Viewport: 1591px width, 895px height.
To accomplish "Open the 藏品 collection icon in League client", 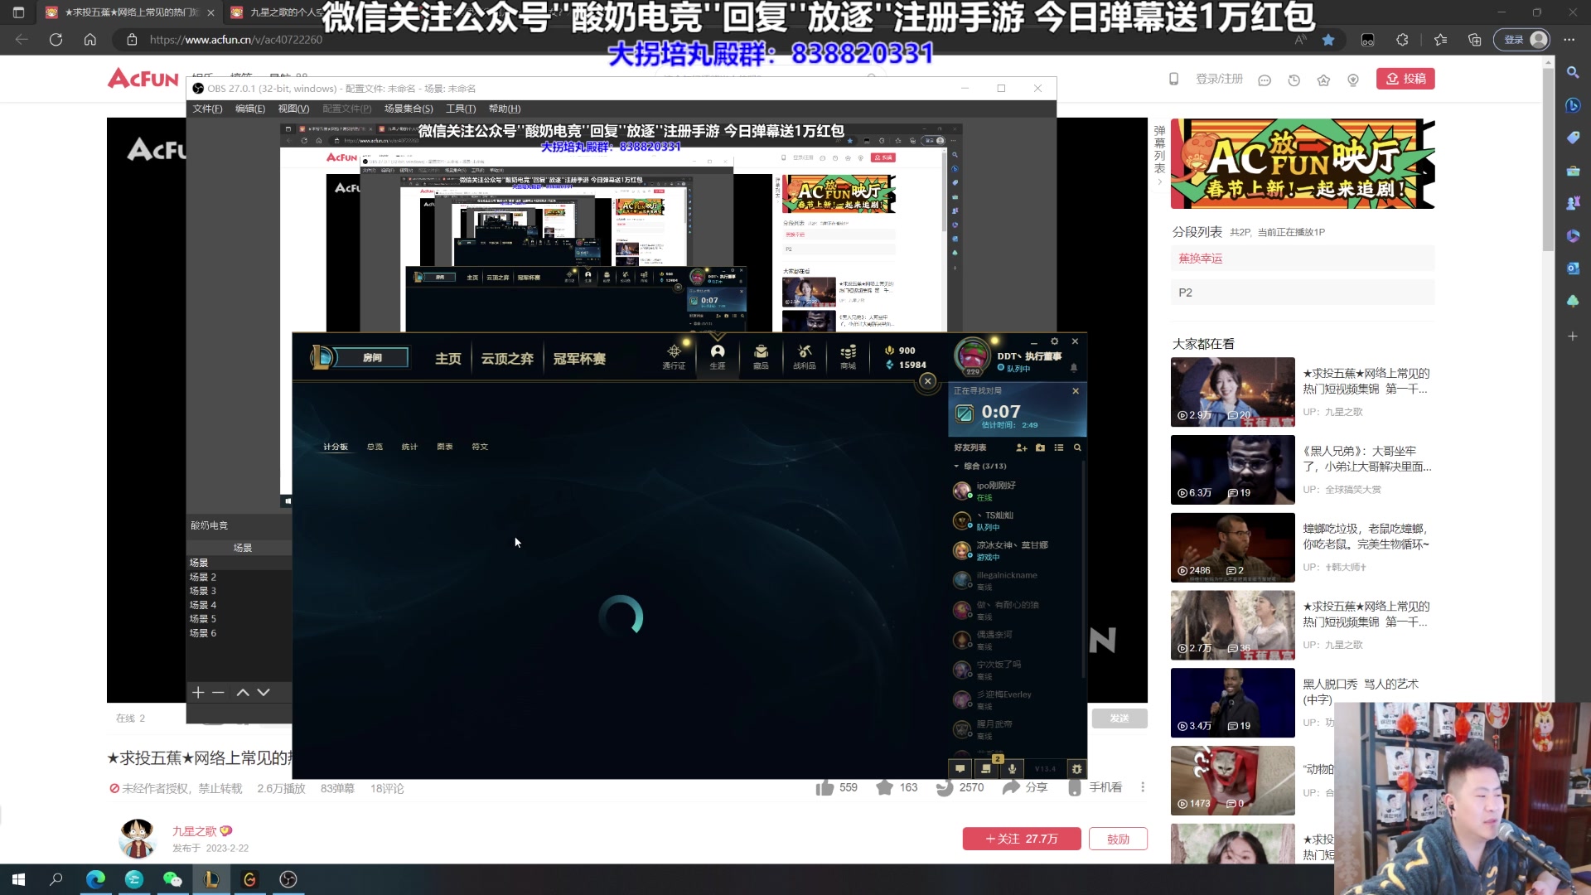I will 761,356.
